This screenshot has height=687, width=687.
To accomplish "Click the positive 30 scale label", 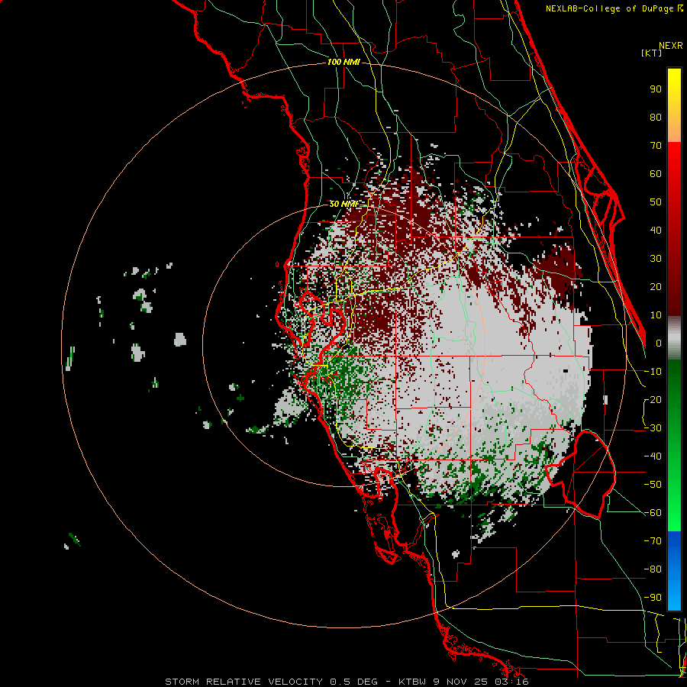I will coord(656,259).
